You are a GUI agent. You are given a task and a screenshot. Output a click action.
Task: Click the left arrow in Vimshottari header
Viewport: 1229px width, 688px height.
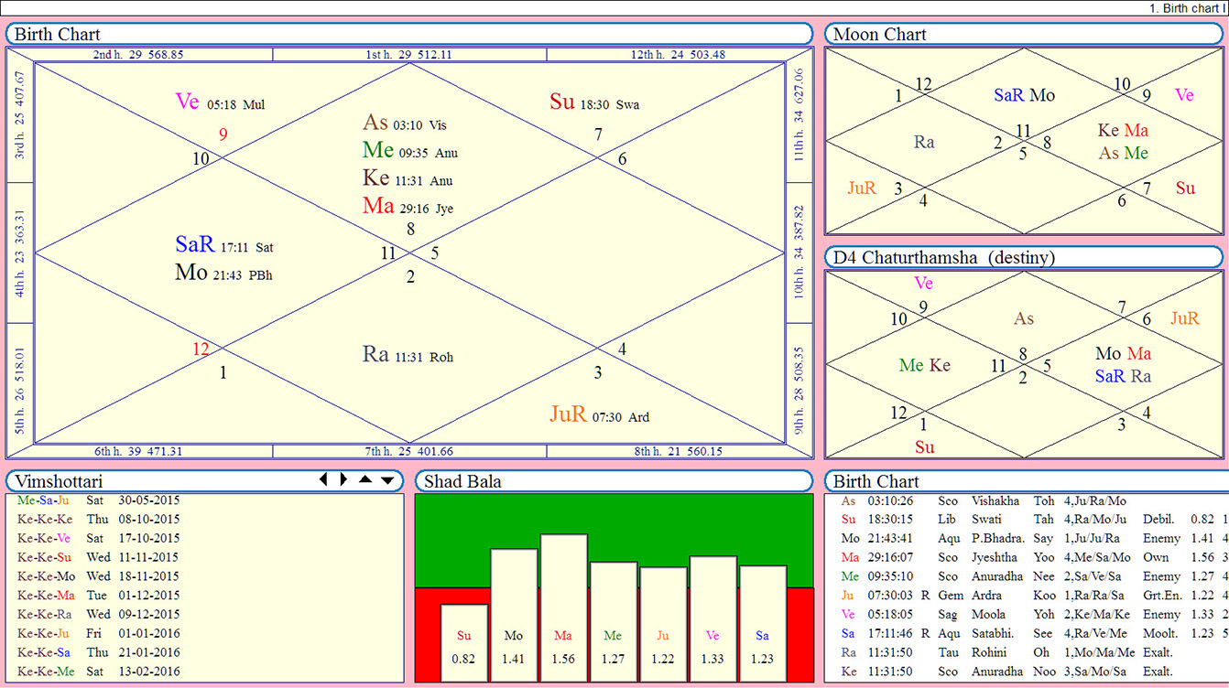coord(322,479)
